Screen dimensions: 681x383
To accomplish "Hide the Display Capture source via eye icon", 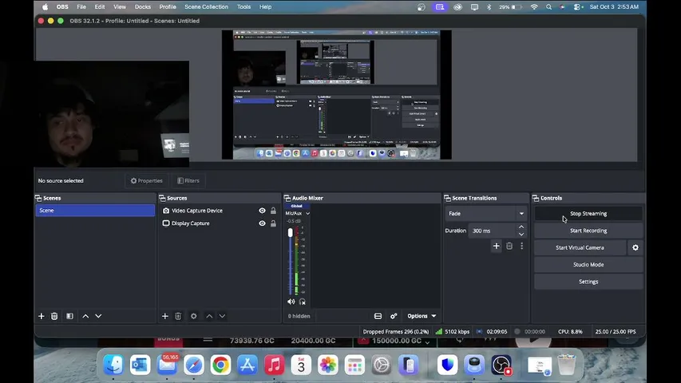I will pyautogui.click(x=262, y=223).
